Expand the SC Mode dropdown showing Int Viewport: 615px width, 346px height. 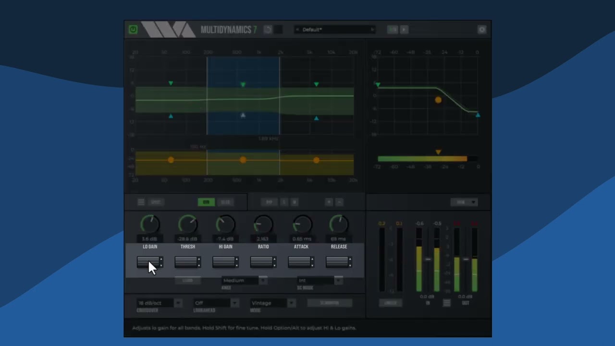click(320, 280)
